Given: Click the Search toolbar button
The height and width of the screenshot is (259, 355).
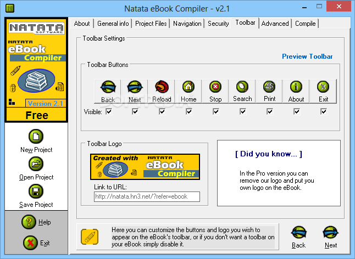Looking at the screenshot, I should coord(242,92).
